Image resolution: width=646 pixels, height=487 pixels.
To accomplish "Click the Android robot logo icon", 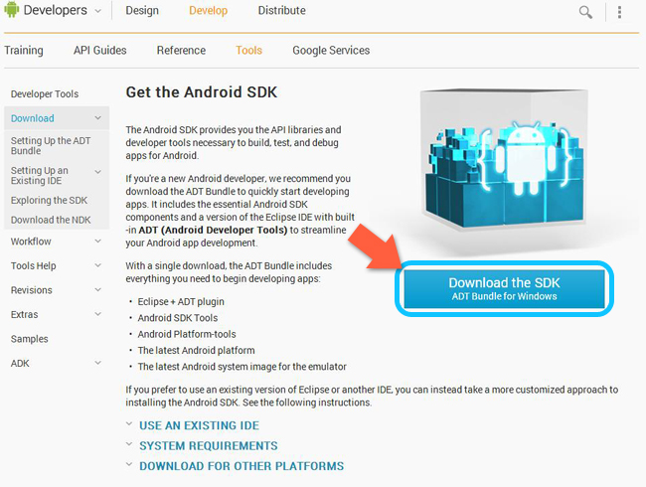I will click(12, 9).
